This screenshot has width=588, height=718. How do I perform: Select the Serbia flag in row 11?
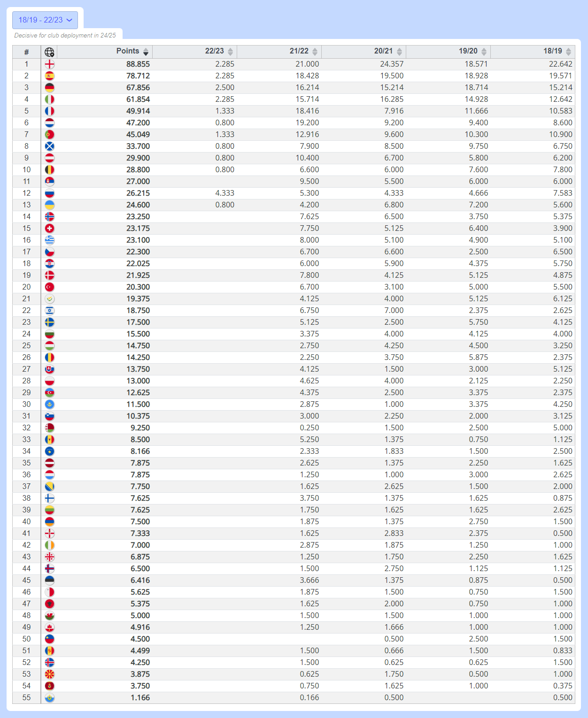(49, 182)
